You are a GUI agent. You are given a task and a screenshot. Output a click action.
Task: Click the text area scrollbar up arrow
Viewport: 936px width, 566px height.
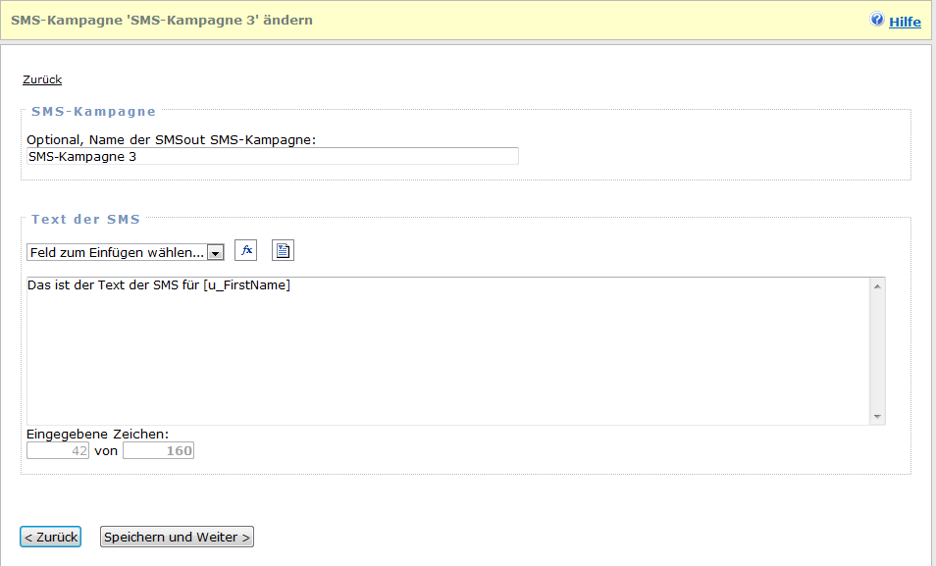[877, 285]
